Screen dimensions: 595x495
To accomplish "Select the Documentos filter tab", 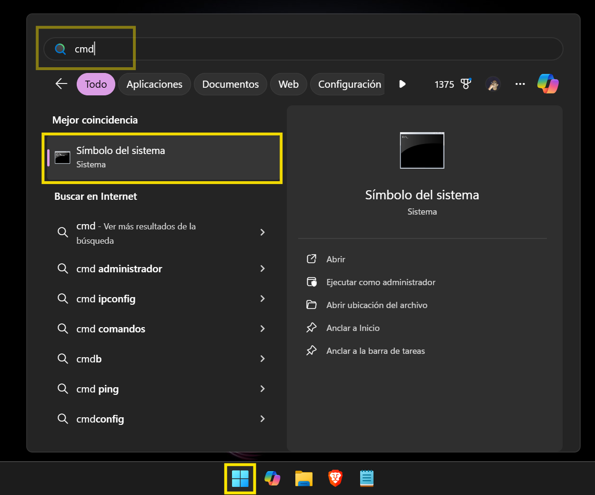I will 230,84.
